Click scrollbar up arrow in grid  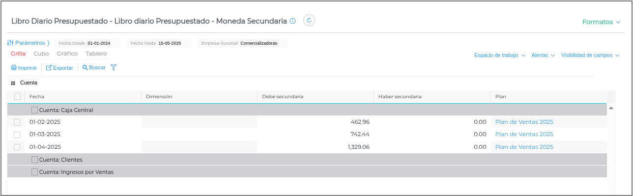[x=611, y=107]
